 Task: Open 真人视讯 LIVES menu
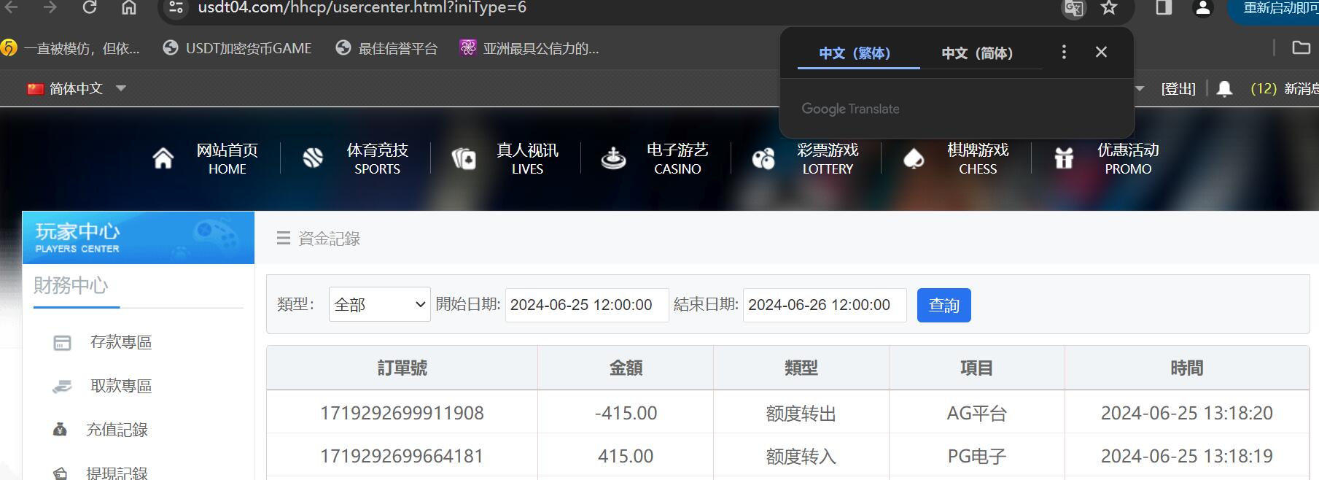click(527, 158)
